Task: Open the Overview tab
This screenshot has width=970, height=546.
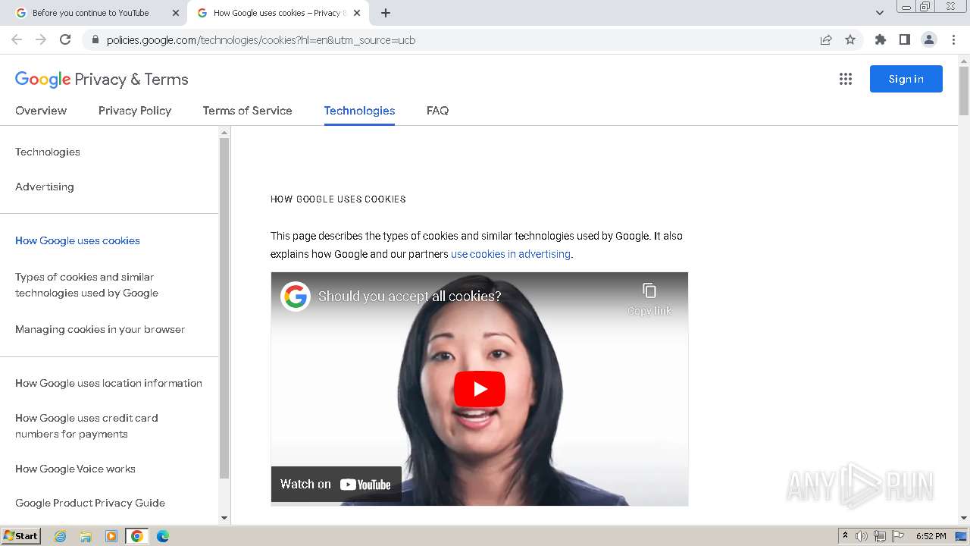Action: click(41, 111)
